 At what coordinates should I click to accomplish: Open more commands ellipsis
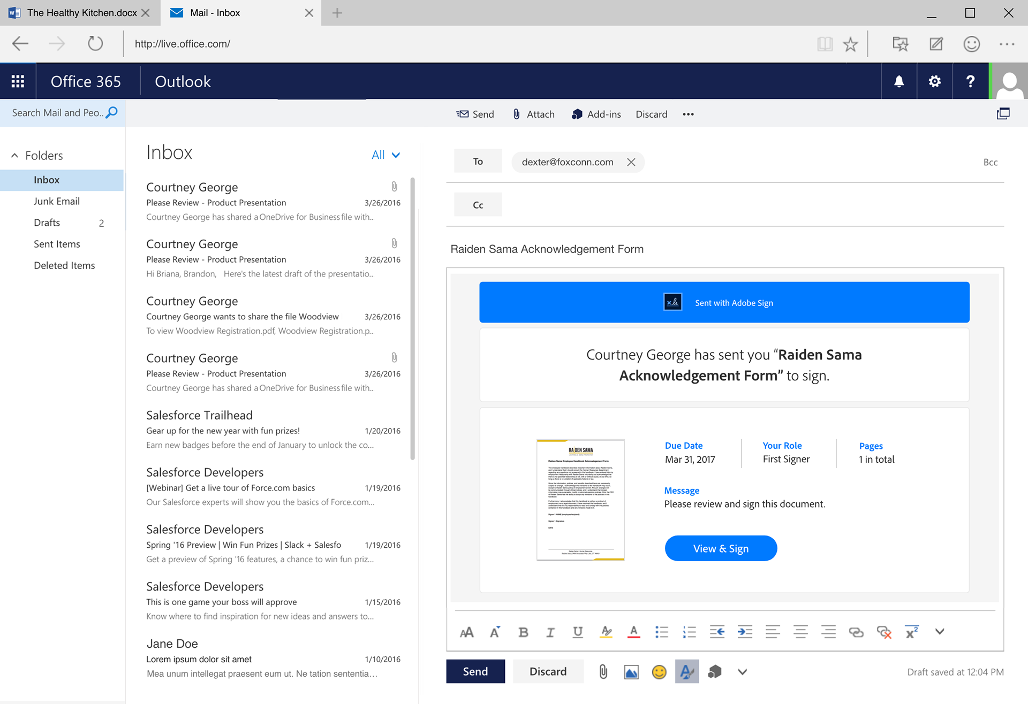click(x=689, y=114)
